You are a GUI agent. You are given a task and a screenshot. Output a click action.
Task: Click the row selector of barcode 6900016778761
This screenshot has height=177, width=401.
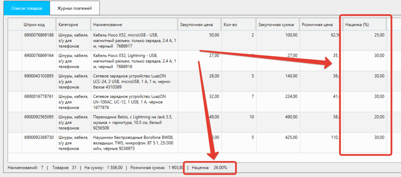click(15, 101)
